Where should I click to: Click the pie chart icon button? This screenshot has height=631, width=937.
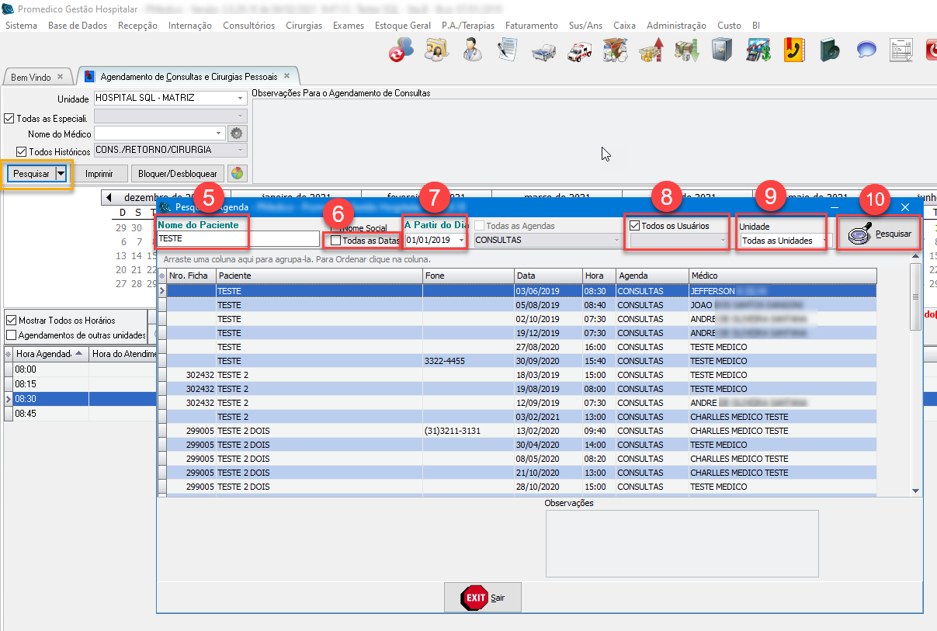(238, 173)
